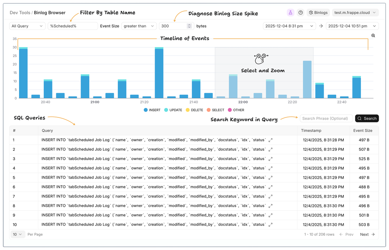Open the help question mark icon

point(300,12)
